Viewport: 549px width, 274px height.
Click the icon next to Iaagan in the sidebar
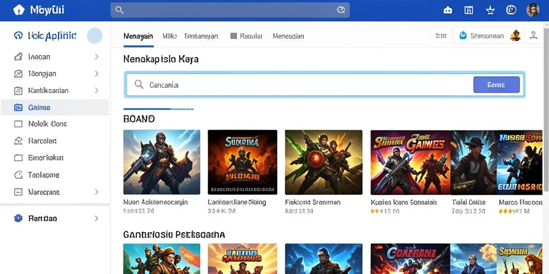coord(18,57)
